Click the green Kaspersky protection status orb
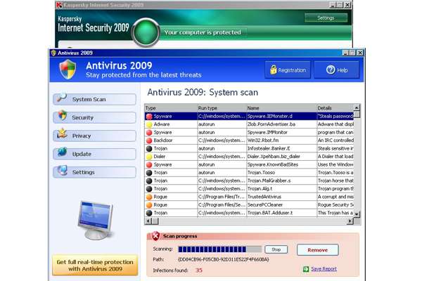The height and width of the screenshot is (281, 422). pos(146,32)
